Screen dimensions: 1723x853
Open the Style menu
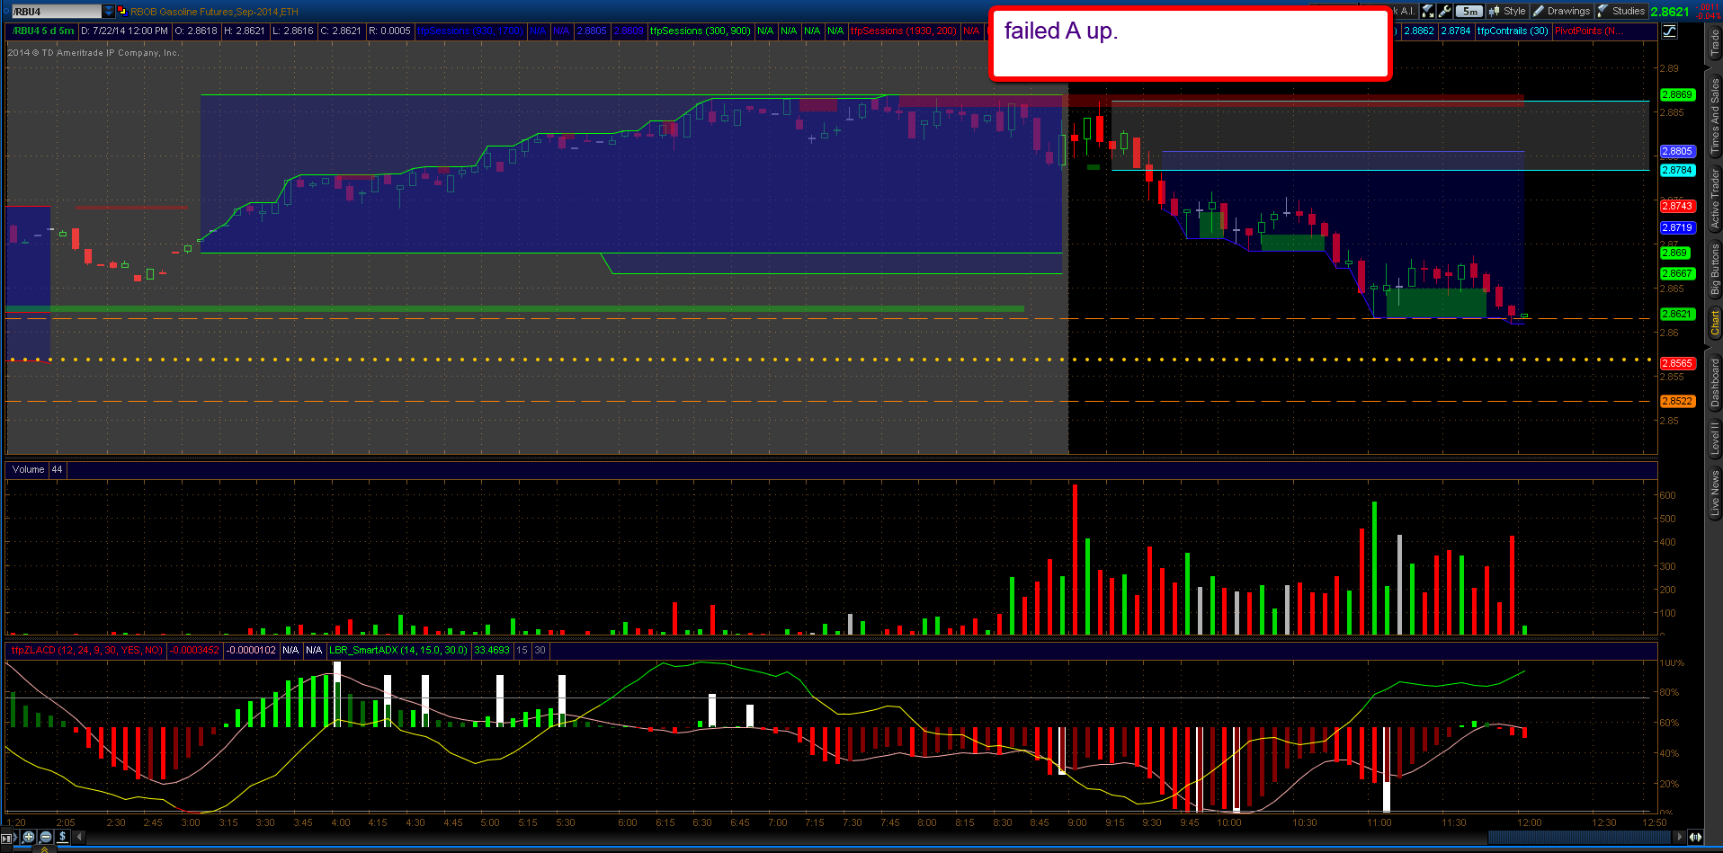(x=1507, y=12)
